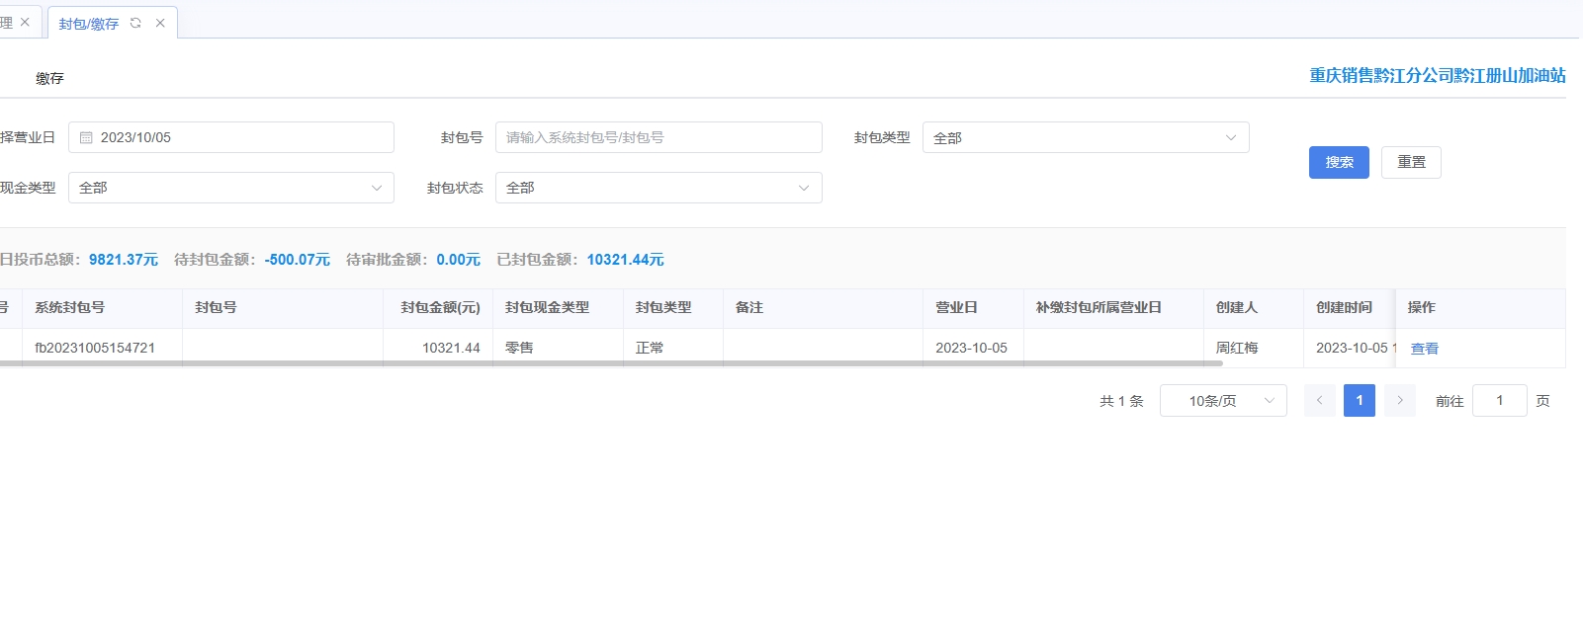Open 查看 link for fb20231005154721

click(1424, 349)
